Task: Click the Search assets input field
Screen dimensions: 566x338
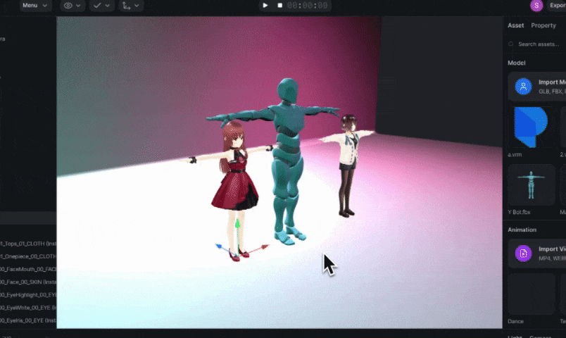Action: (x=539, y=44)
